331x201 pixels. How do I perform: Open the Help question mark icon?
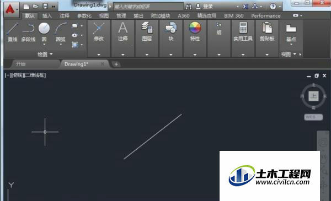(x=273, y=7)
